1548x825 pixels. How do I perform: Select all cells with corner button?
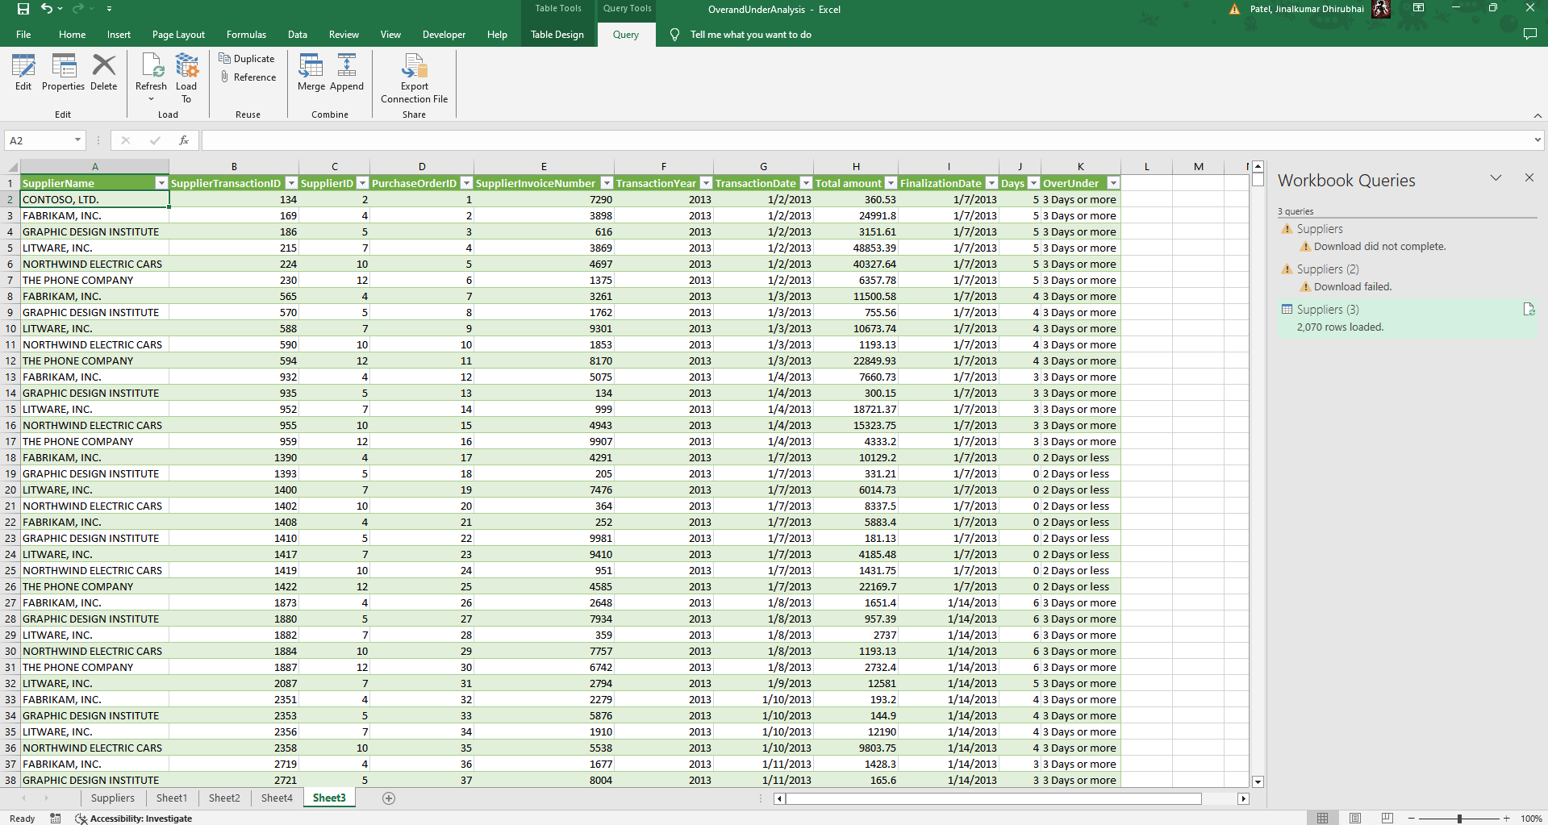click(11, 166)
